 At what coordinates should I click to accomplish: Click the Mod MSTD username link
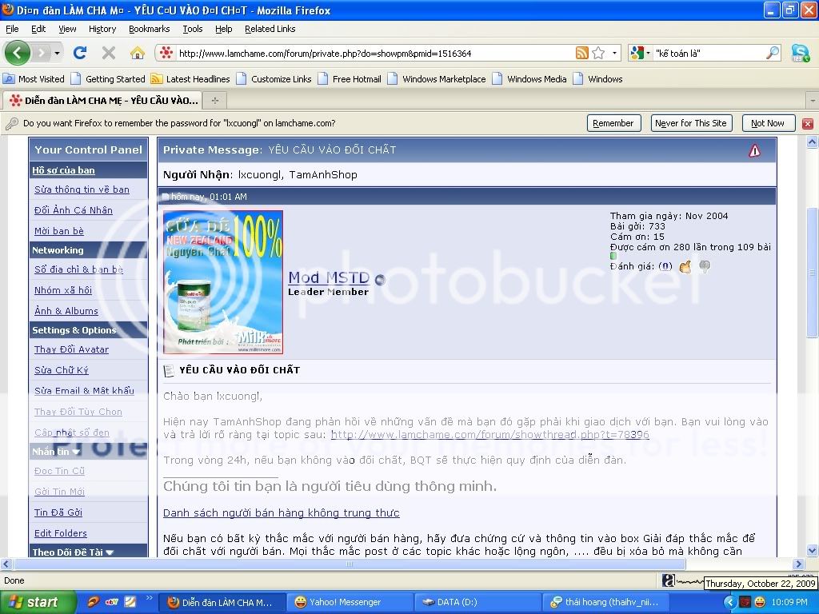coord(328,277)
